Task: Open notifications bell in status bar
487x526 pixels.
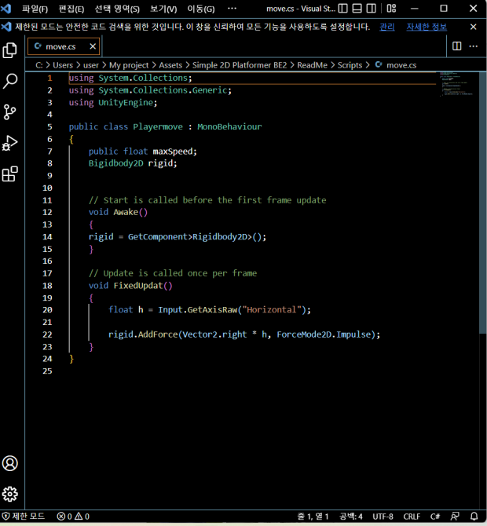Action: (x=474, y=516)
